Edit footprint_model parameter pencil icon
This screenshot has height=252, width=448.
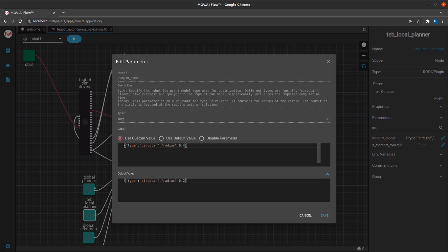(442, 138)
